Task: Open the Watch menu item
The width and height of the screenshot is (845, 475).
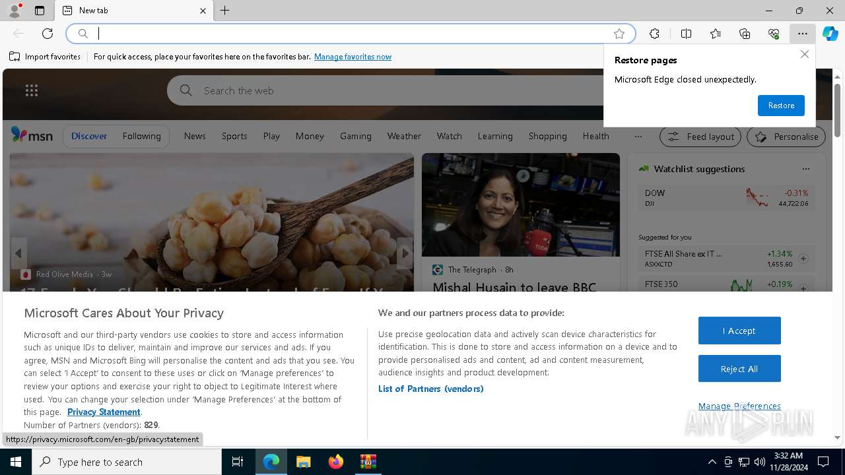Action: click(x=450, y=136)
